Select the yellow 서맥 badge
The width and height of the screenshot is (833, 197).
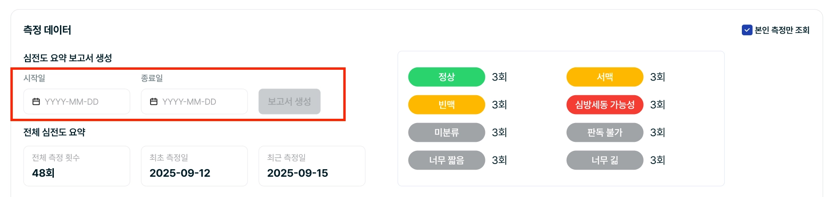(x=604, y=77)
